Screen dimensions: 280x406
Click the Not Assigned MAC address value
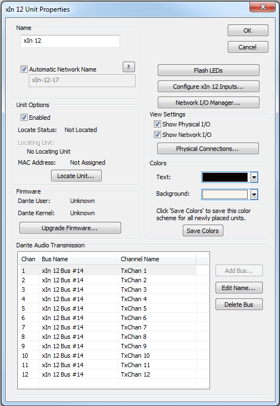88,163
